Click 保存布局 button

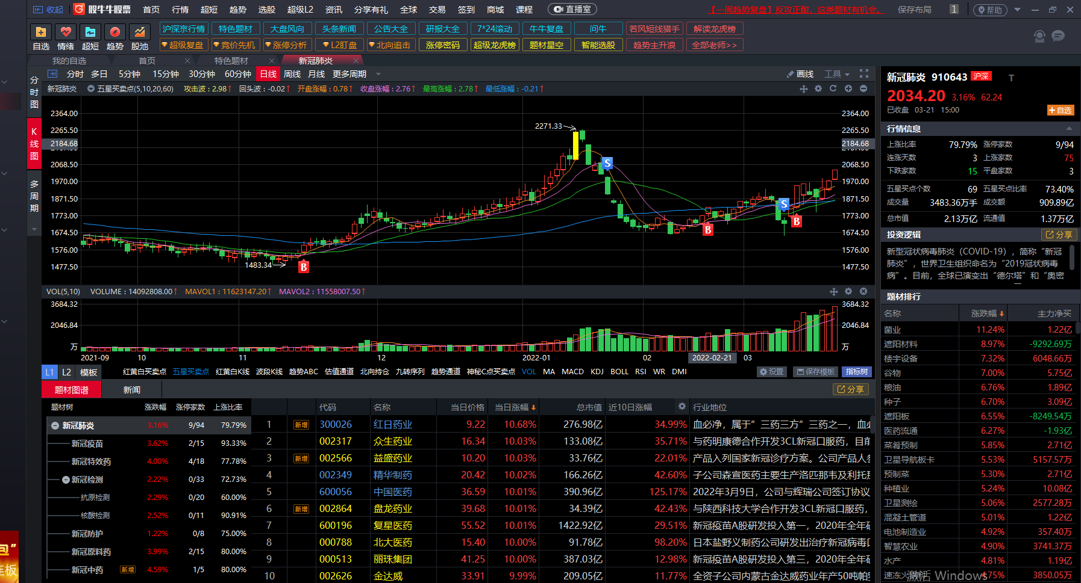coord(914,10)
